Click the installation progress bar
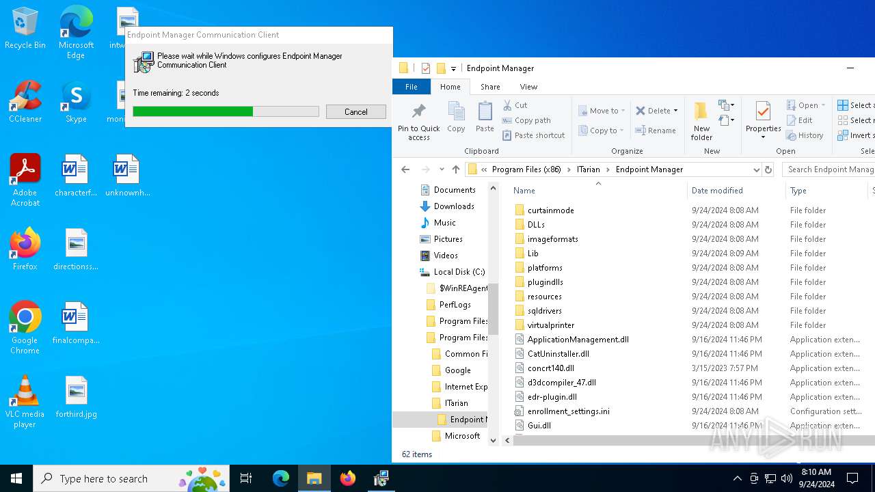Viewport: 875px width, 492px height. [x=226, y=111]
